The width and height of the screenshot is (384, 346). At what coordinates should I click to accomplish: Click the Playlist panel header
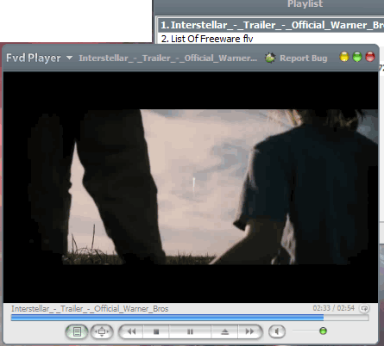pyautogui.click(x=305, y=4)
